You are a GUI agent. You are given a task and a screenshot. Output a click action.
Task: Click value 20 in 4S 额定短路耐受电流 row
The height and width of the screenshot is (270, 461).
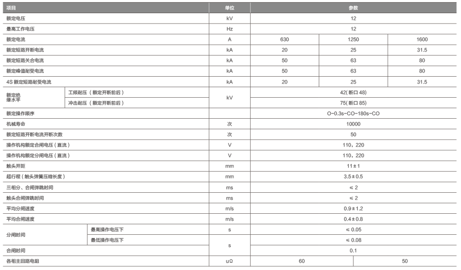[285, 82]
